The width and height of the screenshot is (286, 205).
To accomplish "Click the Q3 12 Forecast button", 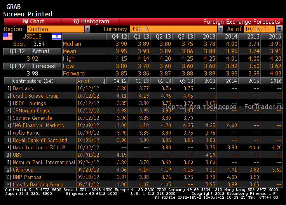I will click(32, 66).
